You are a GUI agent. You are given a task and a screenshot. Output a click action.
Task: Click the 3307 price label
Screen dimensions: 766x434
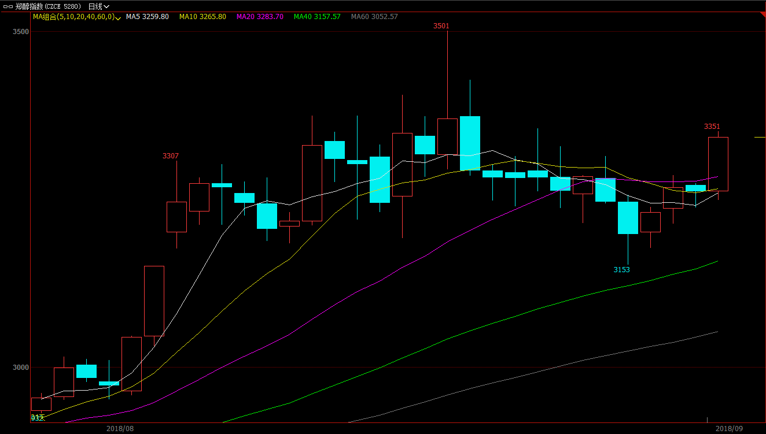[171, 156]
